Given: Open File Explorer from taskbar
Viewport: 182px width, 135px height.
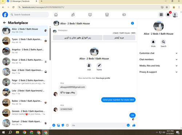Looking at the screenshot, I should click(17, 132).
